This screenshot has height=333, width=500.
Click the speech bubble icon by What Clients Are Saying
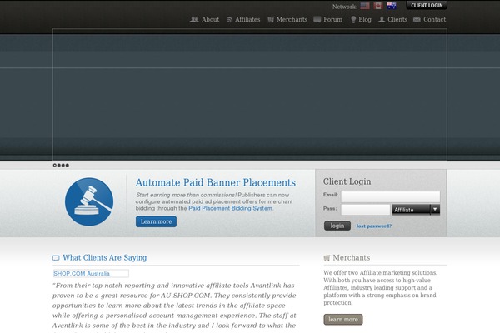click(56, 258)
